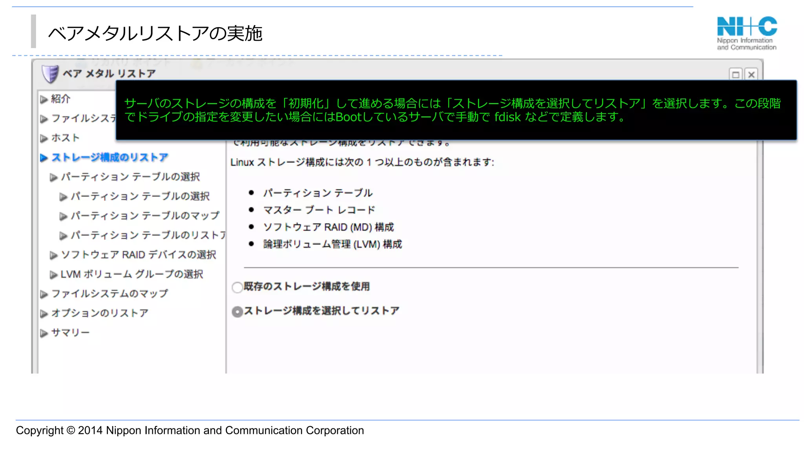
Task: Open ソフトウェア RAID デバイスの選択 step
Action: [x=139, y=255]
